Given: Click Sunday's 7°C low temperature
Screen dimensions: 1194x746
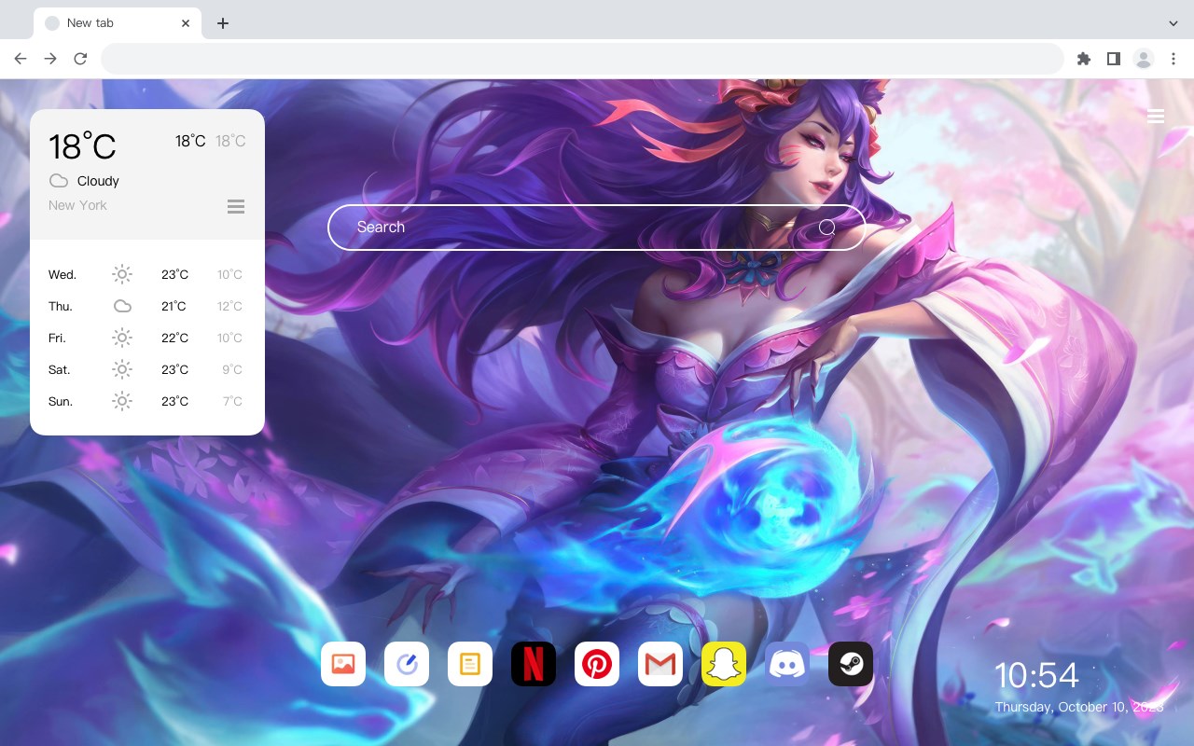Looking at the screenshot, I should click(x=232, y=401).
